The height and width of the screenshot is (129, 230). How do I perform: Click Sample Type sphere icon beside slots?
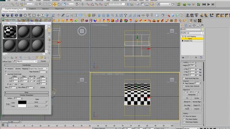pos(49,27)
